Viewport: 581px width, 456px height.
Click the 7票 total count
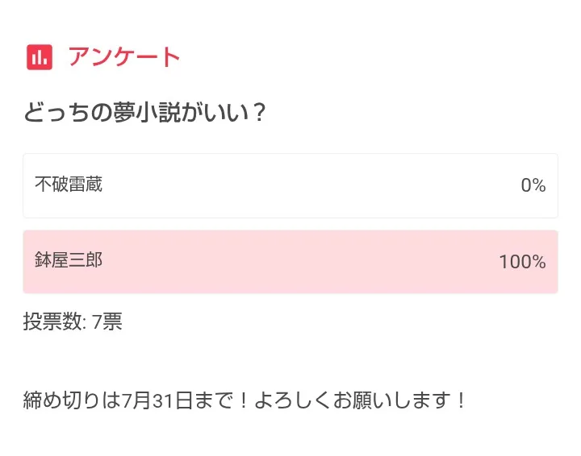point(107,322)
